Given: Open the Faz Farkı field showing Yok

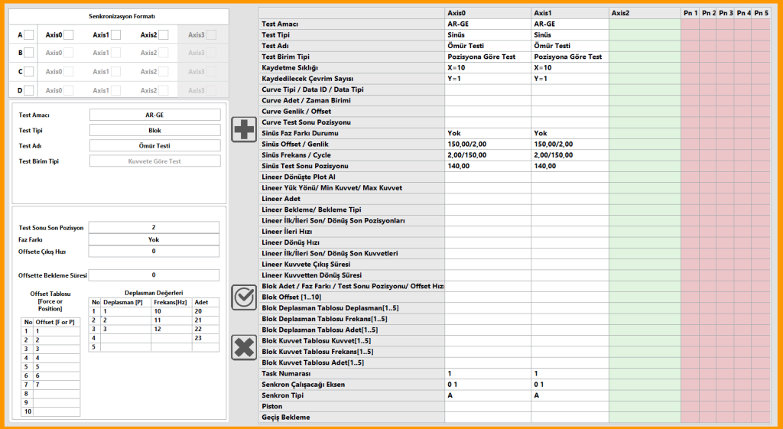Looking at the screenshot, I should click(x=154, y=239).
